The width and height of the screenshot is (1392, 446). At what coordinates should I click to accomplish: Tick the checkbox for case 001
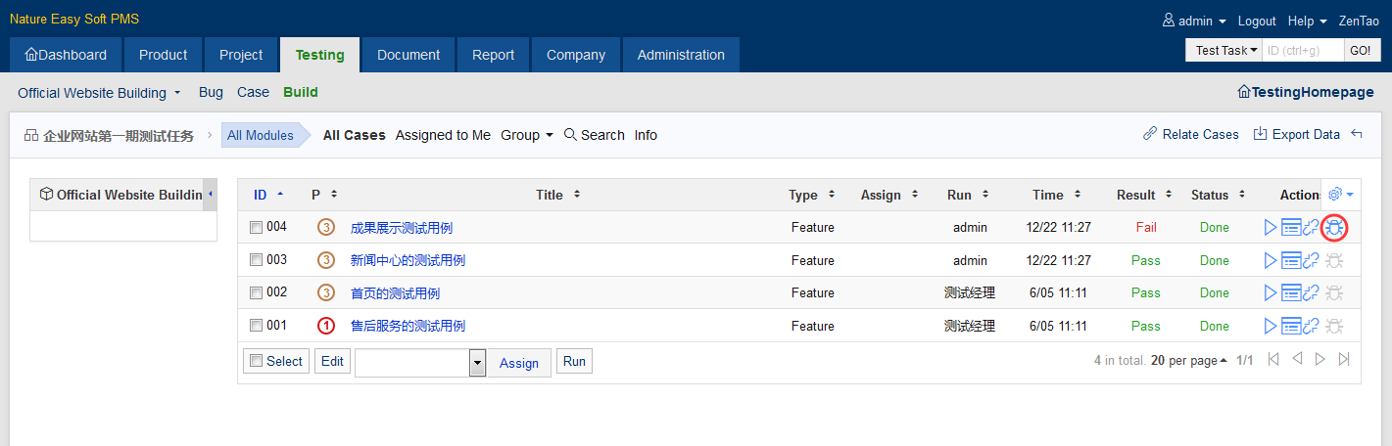(256, 326)
